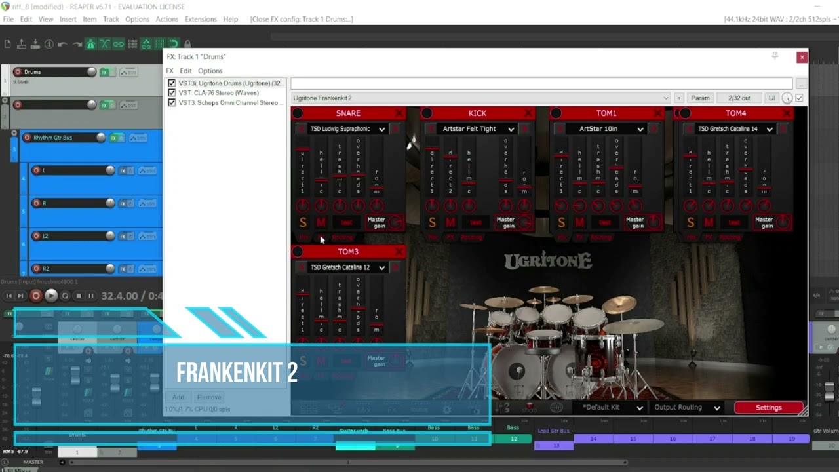This screenshot has width=839, height=472.
Task: Click the Redo arrow toolbar icon
Action: (x=77, y=44)
